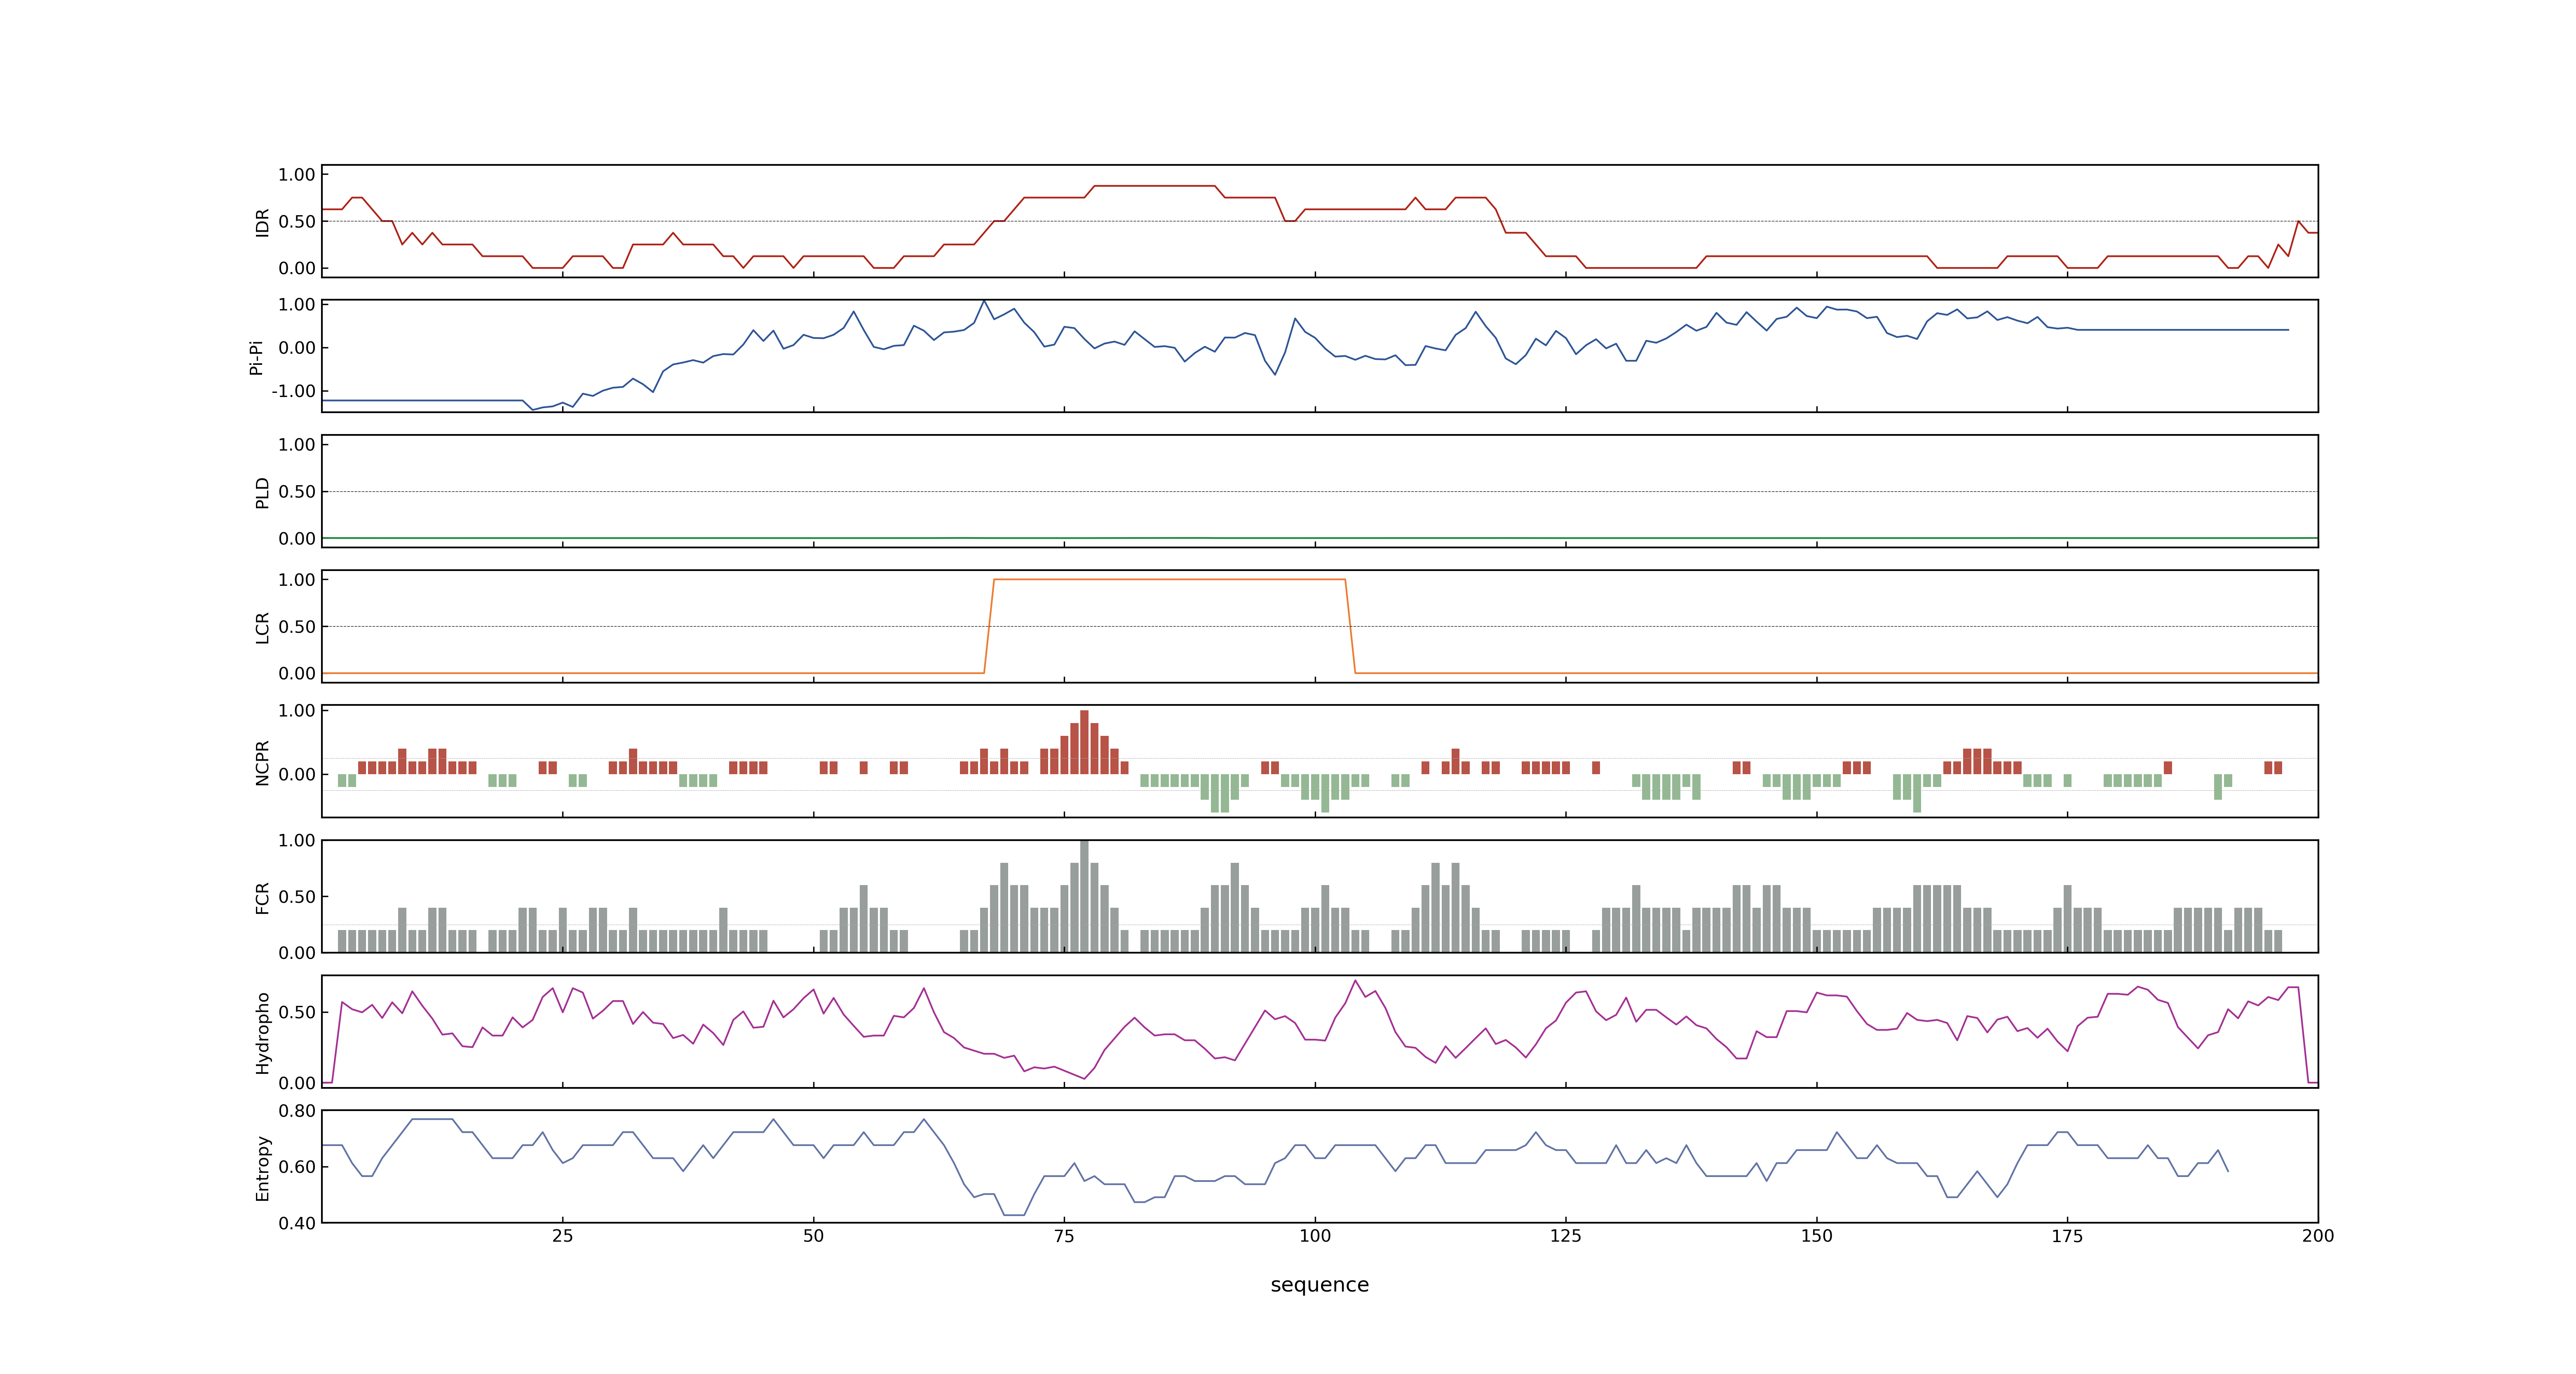Click the 0.50 tick on PLD axis
Viewport: 2576px width, 1374px height.
pos(297,492)
